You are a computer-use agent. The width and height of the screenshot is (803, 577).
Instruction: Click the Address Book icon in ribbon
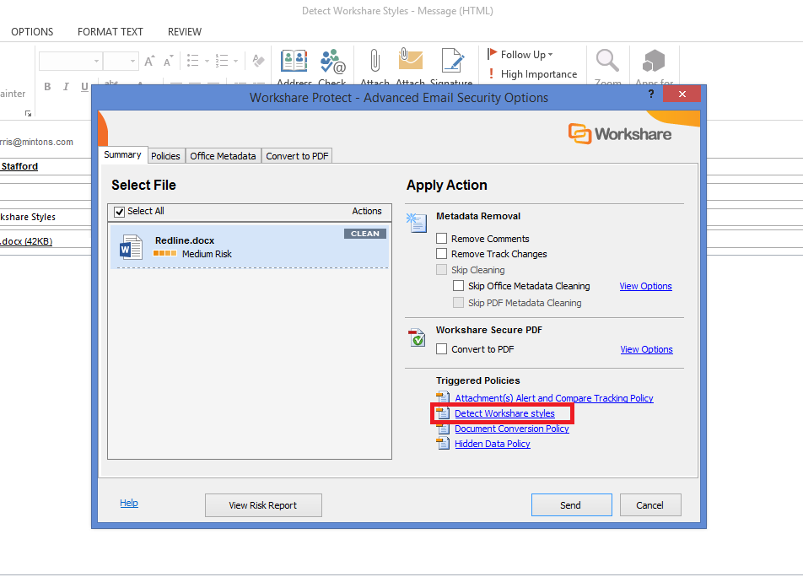click(294, 62)
